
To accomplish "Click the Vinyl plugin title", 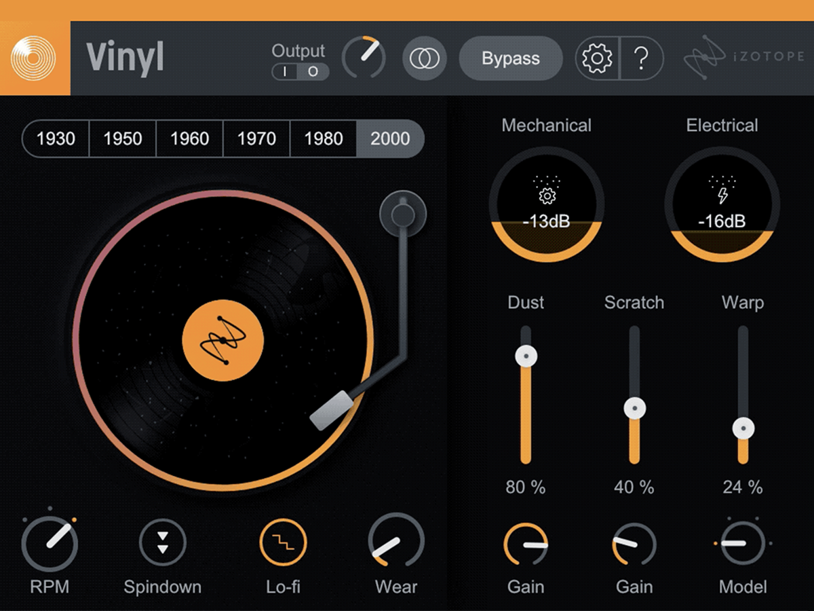I will point(125,58).
